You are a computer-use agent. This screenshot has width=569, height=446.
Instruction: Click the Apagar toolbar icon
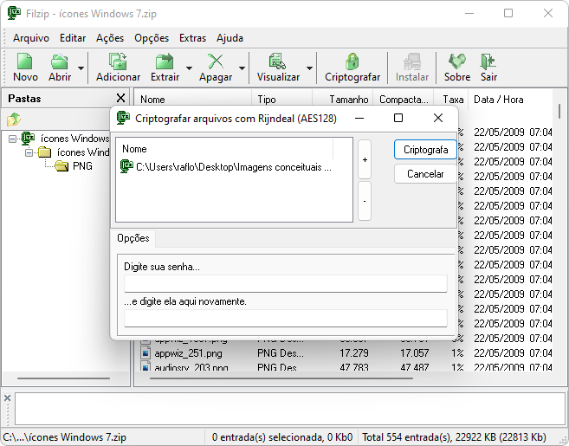tap(216, 68)
